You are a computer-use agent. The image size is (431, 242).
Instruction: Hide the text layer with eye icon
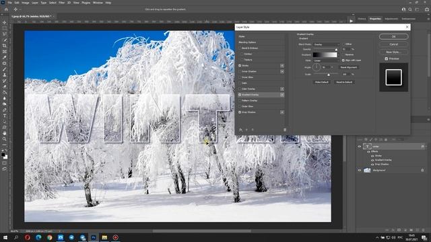click(x=359, y=147)
